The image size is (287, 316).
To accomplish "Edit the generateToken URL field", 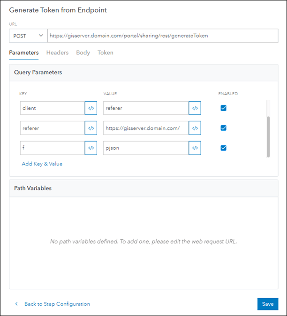I will [x=163, y=36].
